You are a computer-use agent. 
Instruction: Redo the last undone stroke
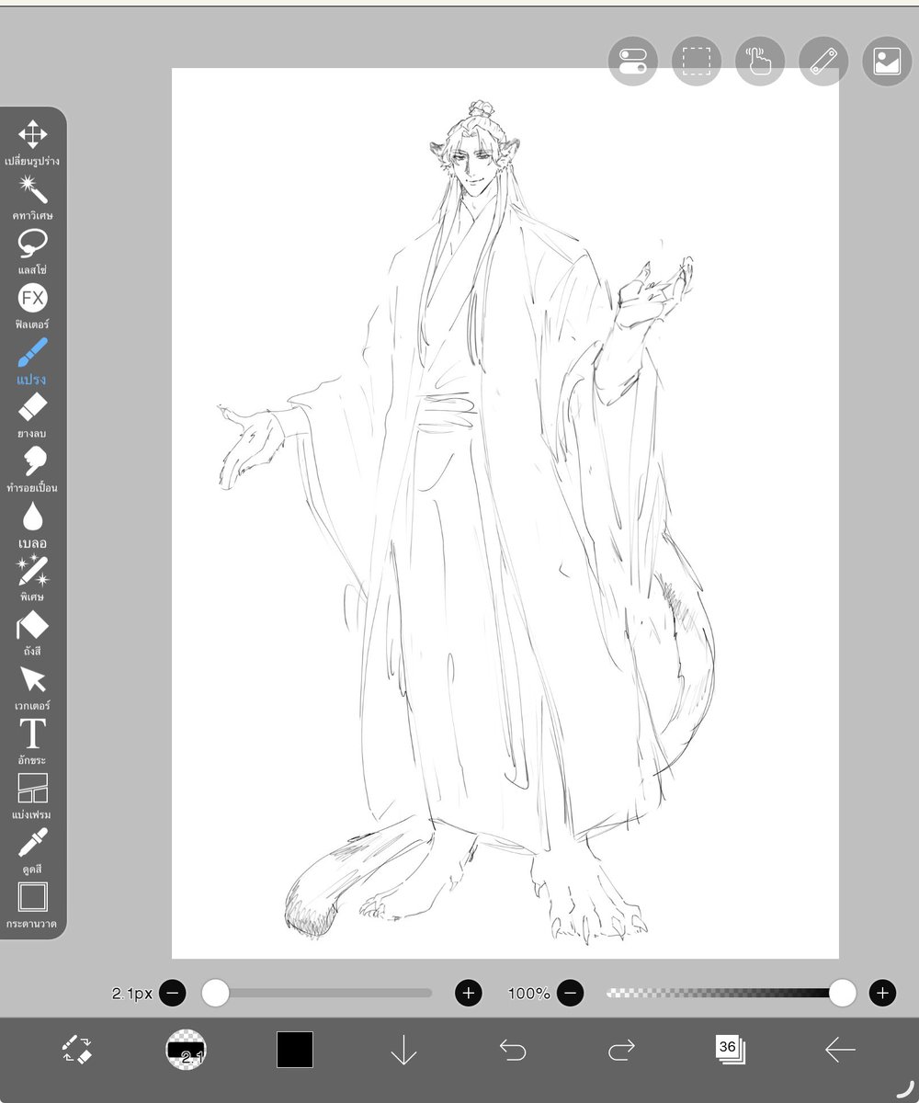(622, 1050)
